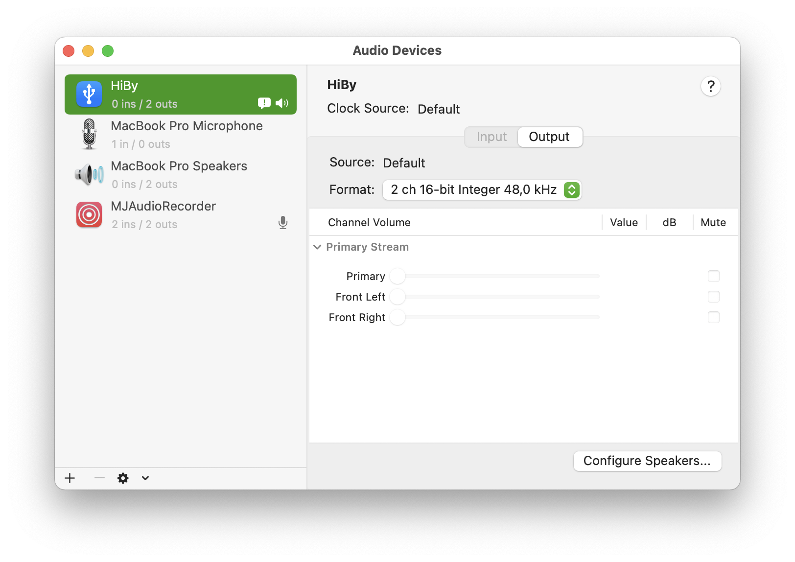Click the microphone input icon on MJAudioRecorder row
The image size is (795, 562).
283,223
